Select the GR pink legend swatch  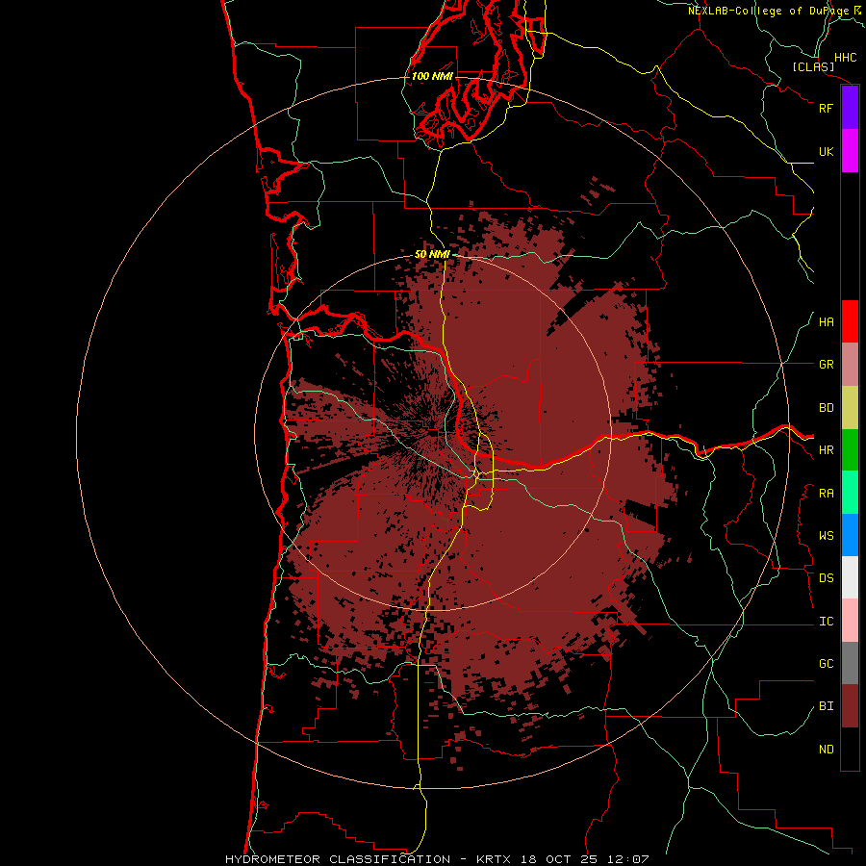coord(850,365)
